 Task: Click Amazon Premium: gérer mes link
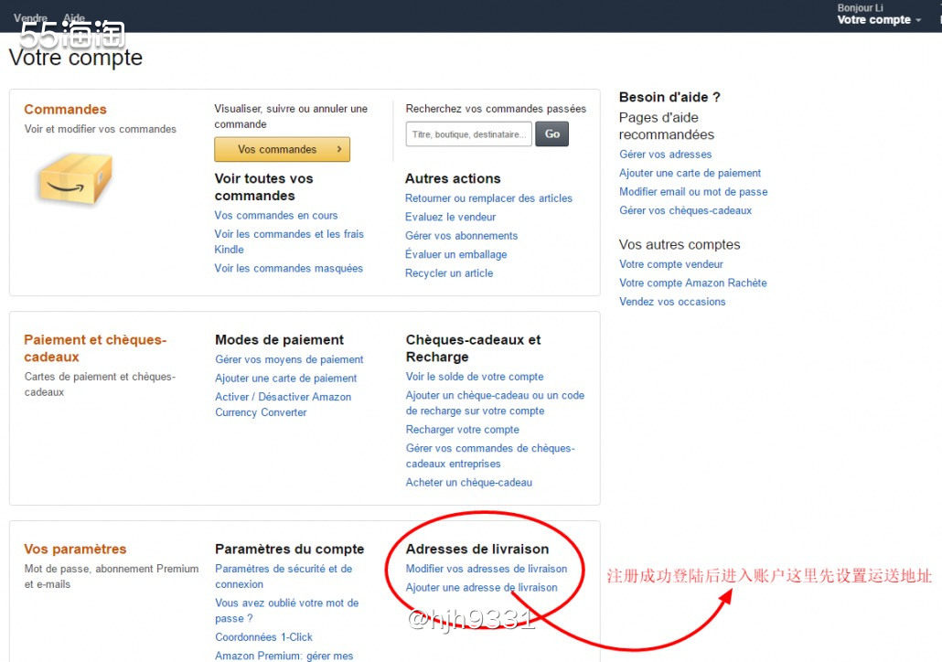tap(284, 656)
